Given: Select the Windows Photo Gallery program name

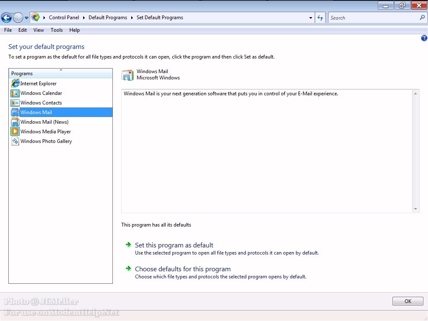Looking at the screenshot, I should (46, 141).
